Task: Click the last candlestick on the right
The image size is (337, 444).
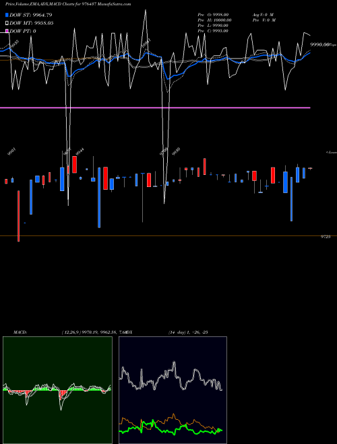Action: [310, 168]
